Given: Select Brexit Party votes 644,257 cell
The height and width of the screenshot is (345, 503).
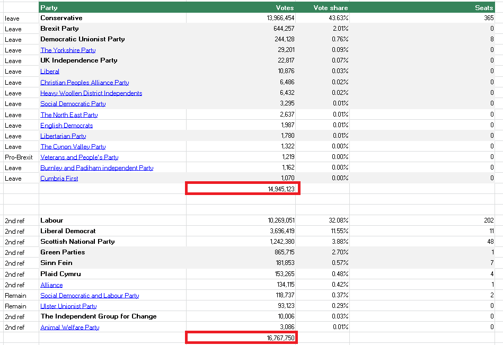Looking at the screenshot, I should [x=241, y=29].
